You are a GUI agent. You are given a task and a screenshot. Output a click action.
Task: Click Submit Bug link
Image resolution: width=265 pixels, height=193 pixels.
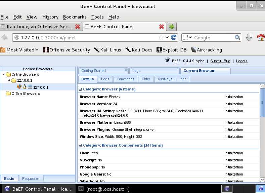click(220, 61)
